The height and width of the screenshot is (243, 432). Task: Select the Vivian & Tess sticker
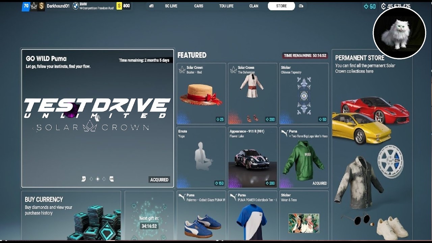[304, 216]
